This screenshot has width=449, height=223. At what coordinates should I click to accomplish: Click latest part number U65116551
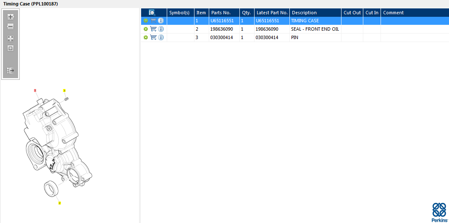[x=268, y=21]
